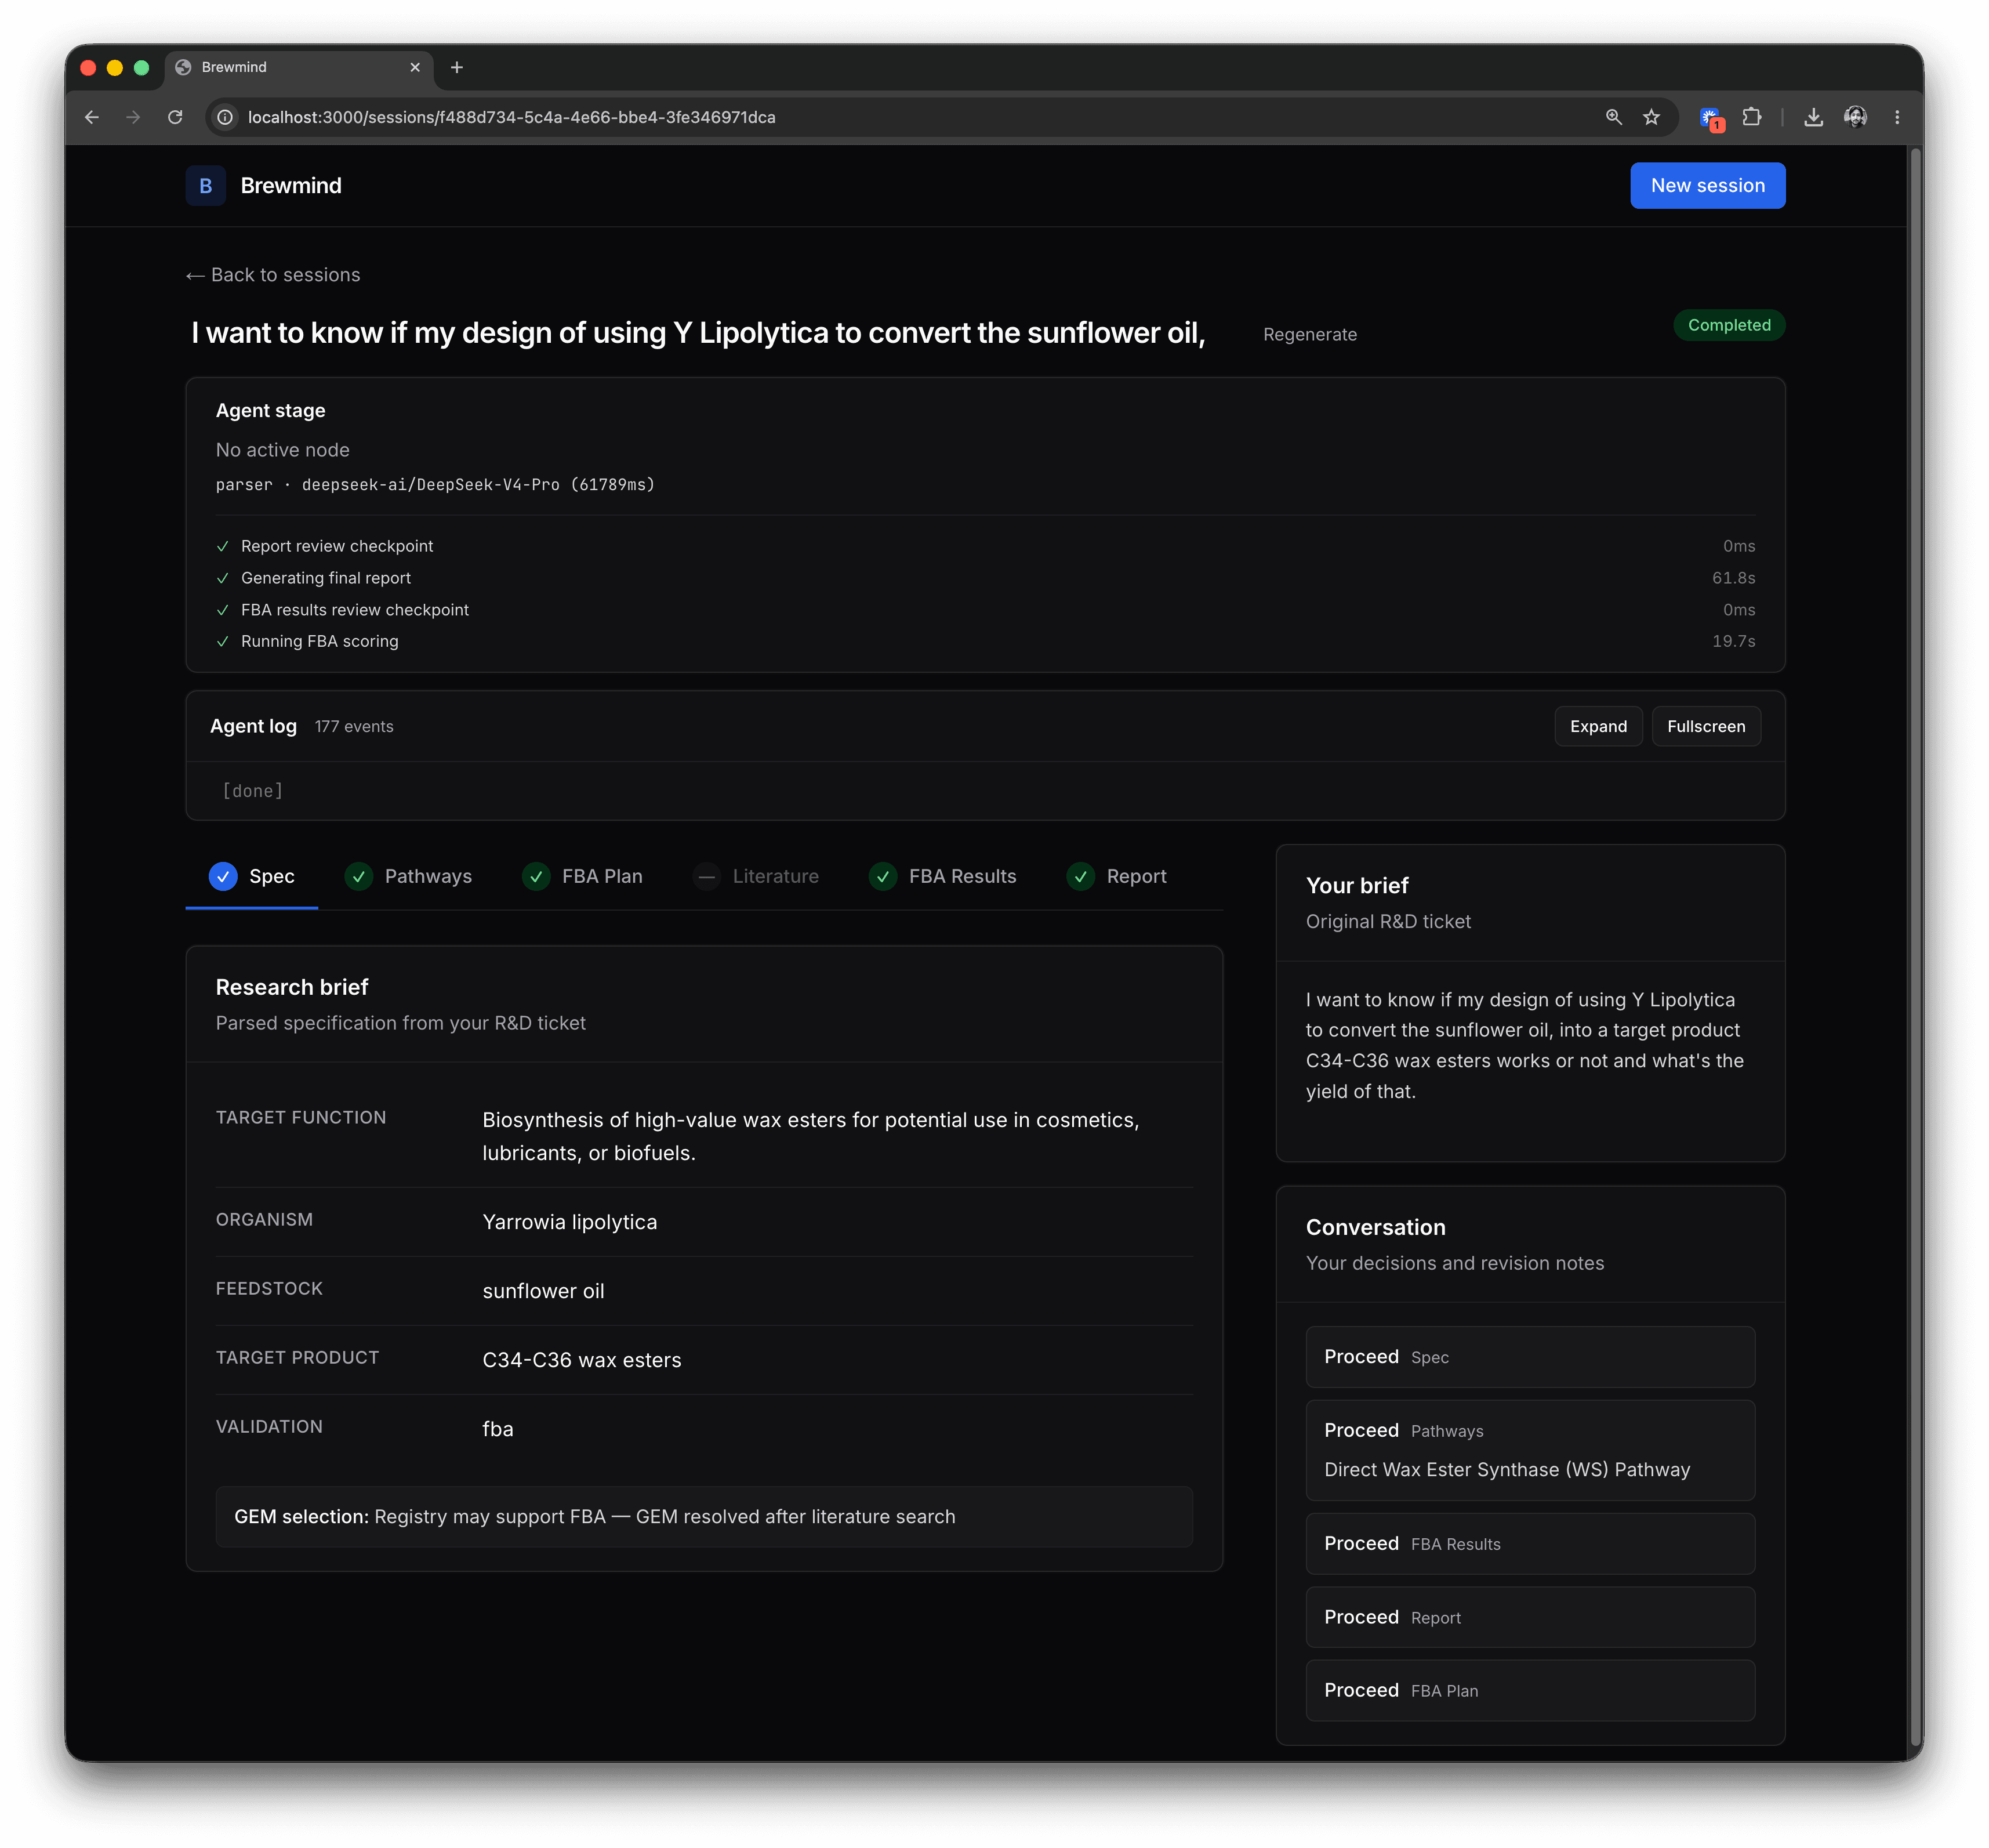Click the Completed status badge
The width and height of the screenshot is (1989, 1848).
pyautogui.click(x=1728, y=325)
